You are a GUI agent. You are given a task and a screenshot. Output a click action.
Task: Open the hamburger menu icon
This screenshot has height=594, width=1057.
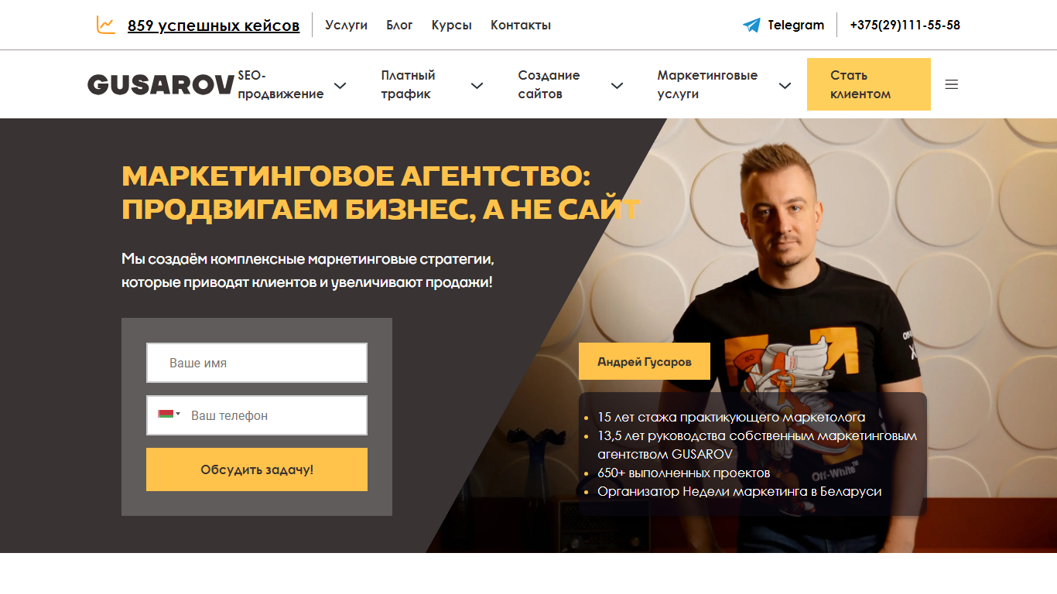point(952,84)
